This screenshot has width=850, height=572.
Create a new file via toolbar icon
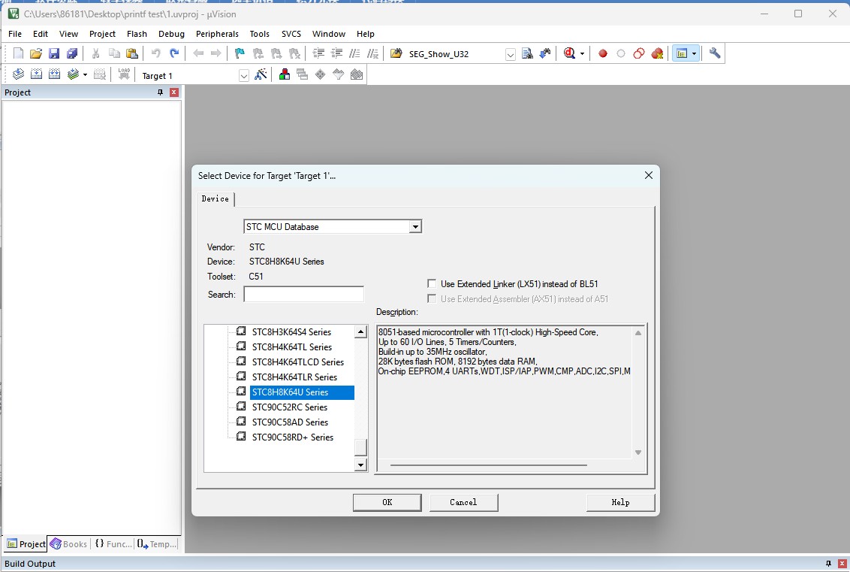(x=18, y=53)
